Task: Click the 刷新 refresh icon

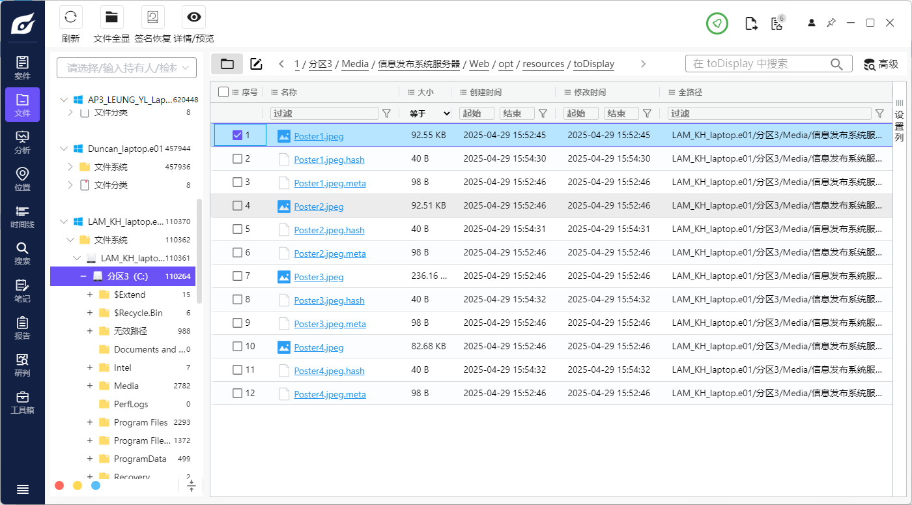Action: (x=70, y=17)
